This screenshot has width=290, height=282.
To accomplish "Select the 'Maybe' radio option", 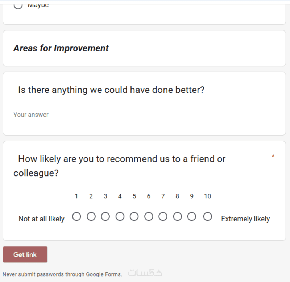I will coord(18,5).
